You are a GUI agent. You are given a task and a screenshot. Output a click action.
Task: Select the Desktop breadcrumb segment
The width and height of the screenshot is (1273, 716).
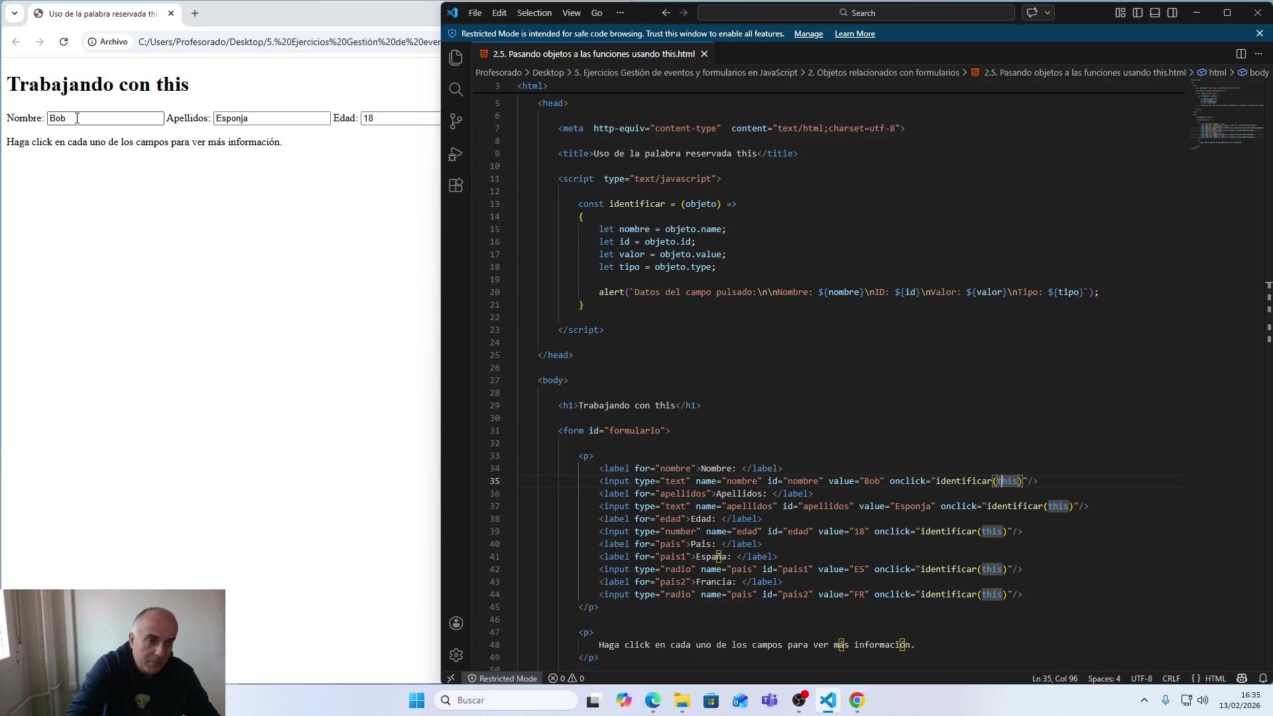click(x=548, y=72)
